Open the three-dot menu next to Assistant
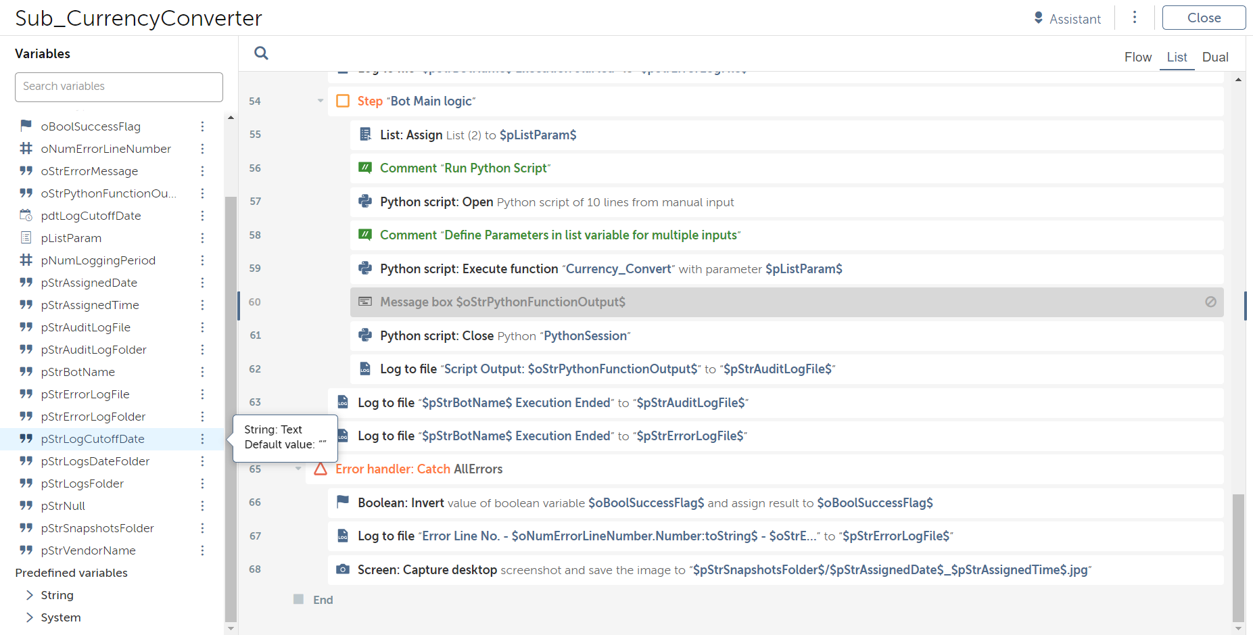 [x=1135, y=18]
